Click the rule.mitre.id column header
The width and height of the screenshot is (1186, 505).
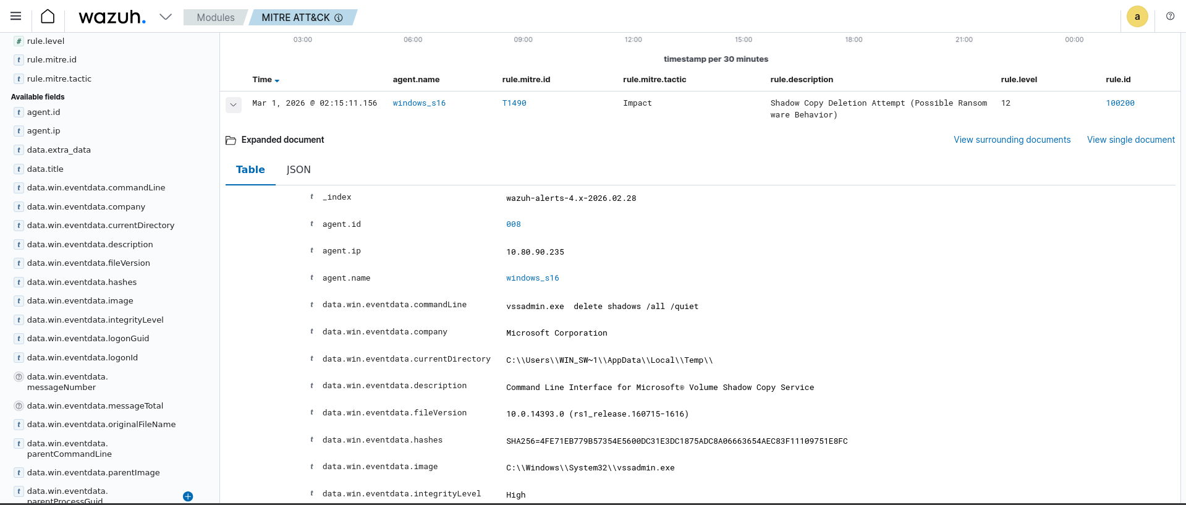526,80
